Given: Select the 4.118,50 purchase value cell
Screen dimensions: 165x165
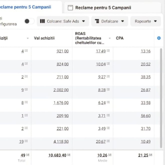Looking at the screenshot, I should click(61, 142).
